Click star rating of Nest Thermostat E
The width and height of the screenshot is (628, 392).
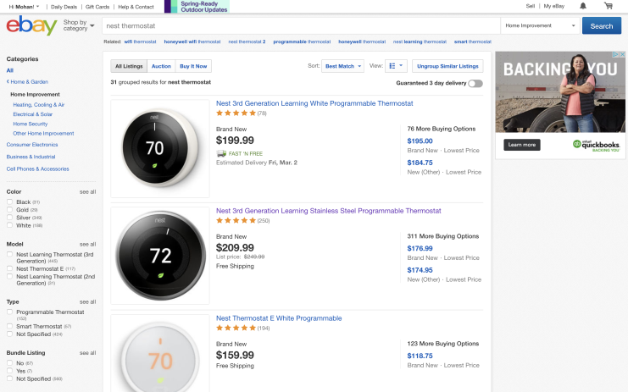pyautogui.click(x=236, y=328)
